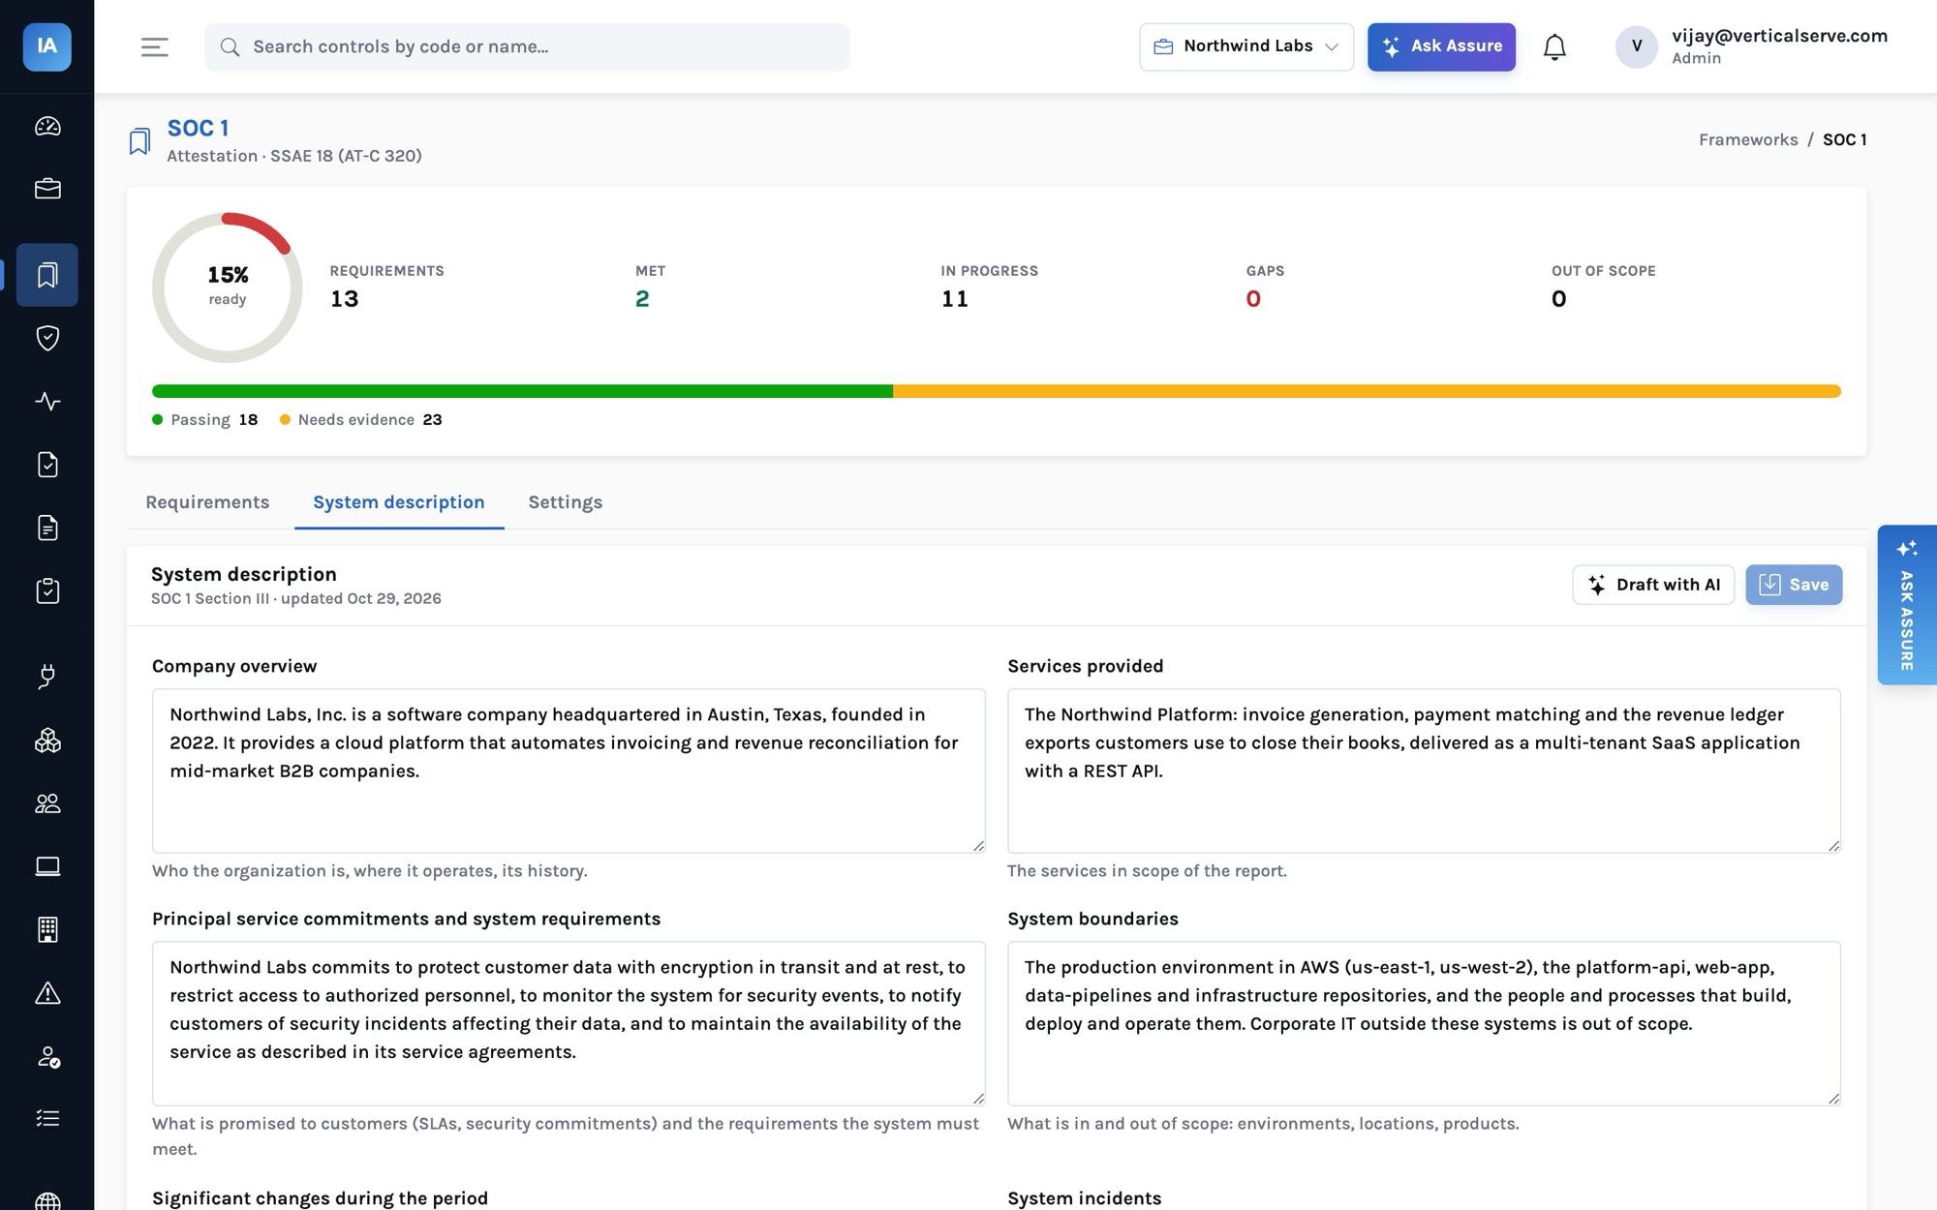Click the Needs evidence 23 legend entry

point(361,419)
